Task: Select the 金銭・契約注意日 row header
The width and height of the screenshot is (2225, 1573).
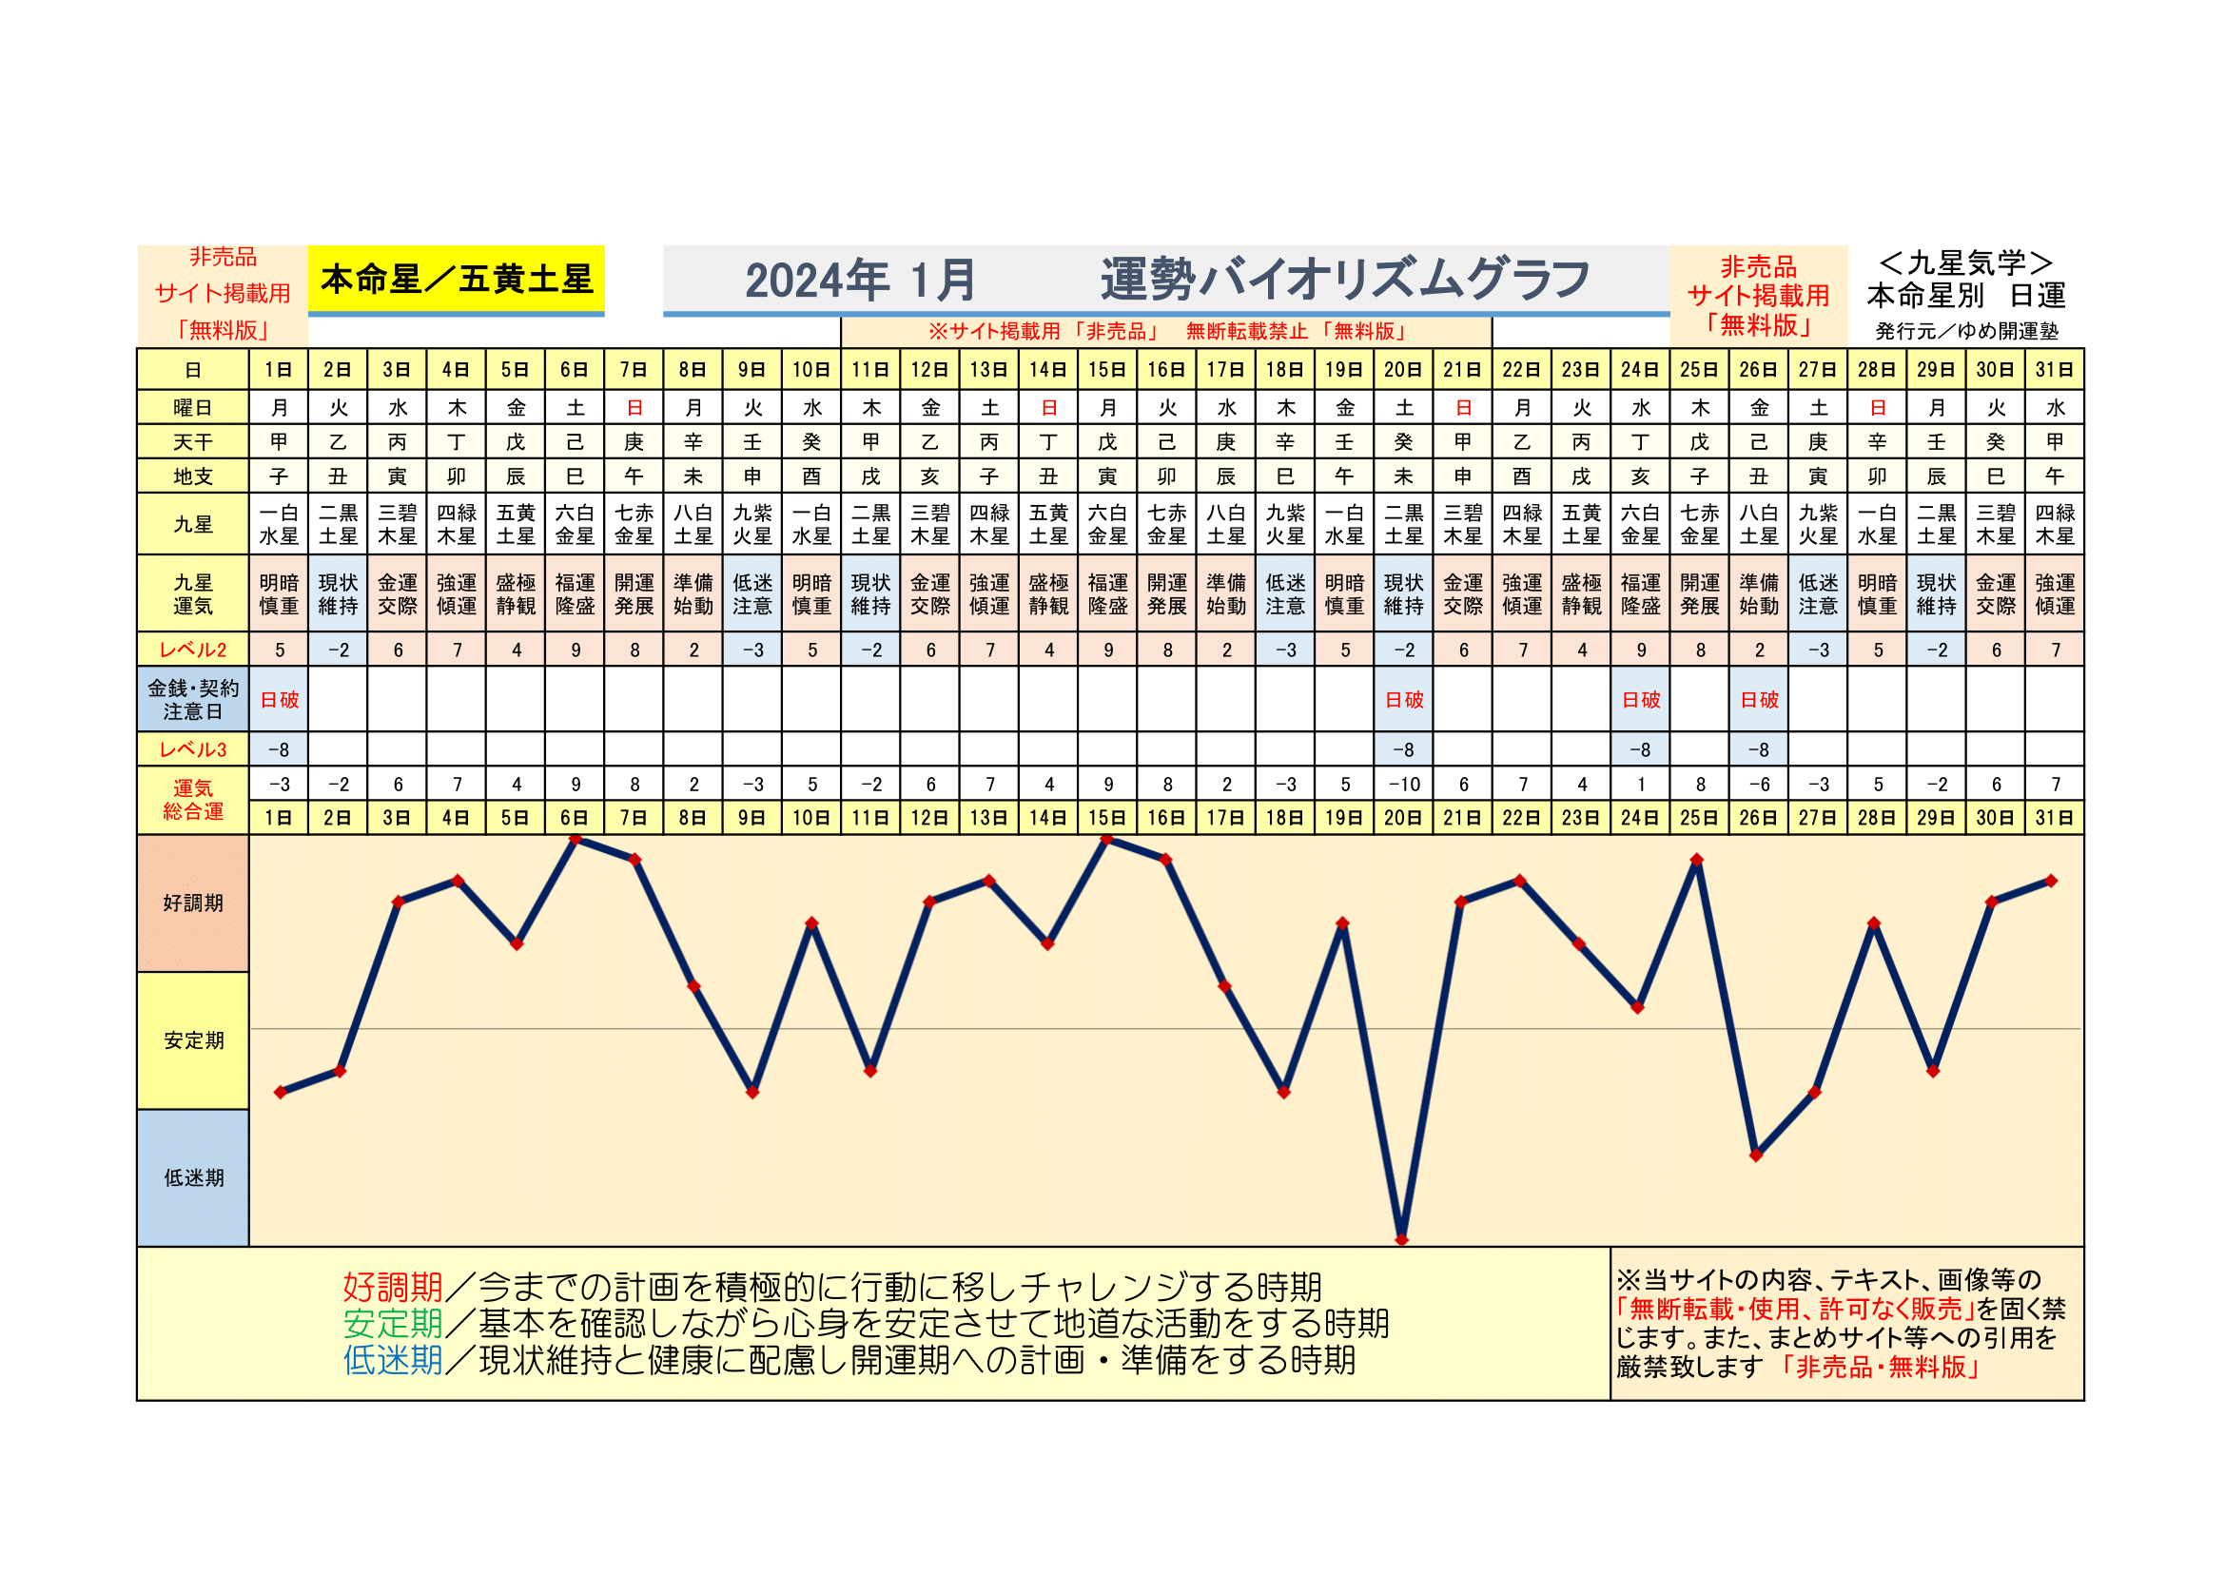Action: 193,699
